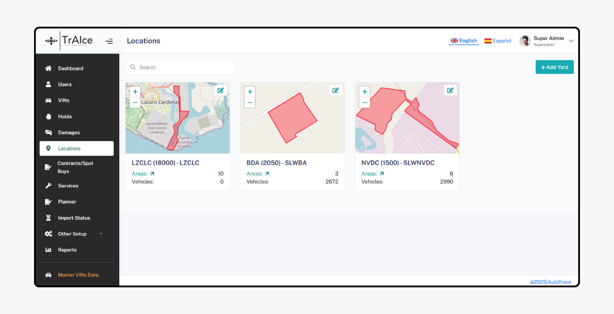Click the Search input field
Image resolution: width=614 pixels, height=314 pixels.
(180, 67)
